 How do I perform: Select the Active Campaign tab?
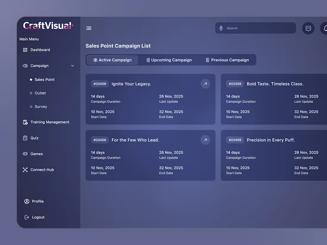tap(112, 60)
